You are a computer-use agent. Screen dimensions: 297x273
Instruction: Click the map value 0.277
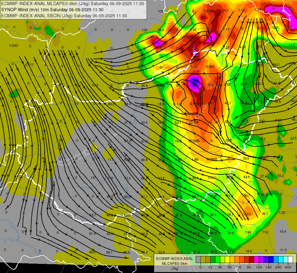[x=29, y=65]
